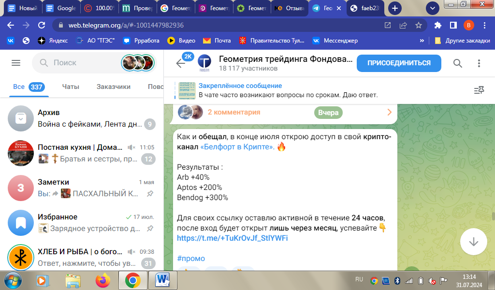Switch to faeb23 tab
This screenshot has height=290, width=495.
(365, 8)
